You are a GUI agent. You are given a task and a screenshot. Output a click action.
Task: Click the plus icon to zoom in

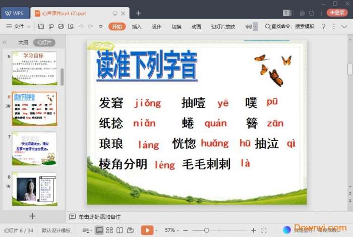click(x=254, y=230)
